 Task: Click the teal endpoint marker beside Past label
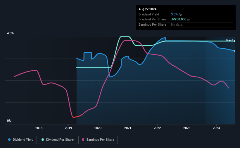[235, 41]
